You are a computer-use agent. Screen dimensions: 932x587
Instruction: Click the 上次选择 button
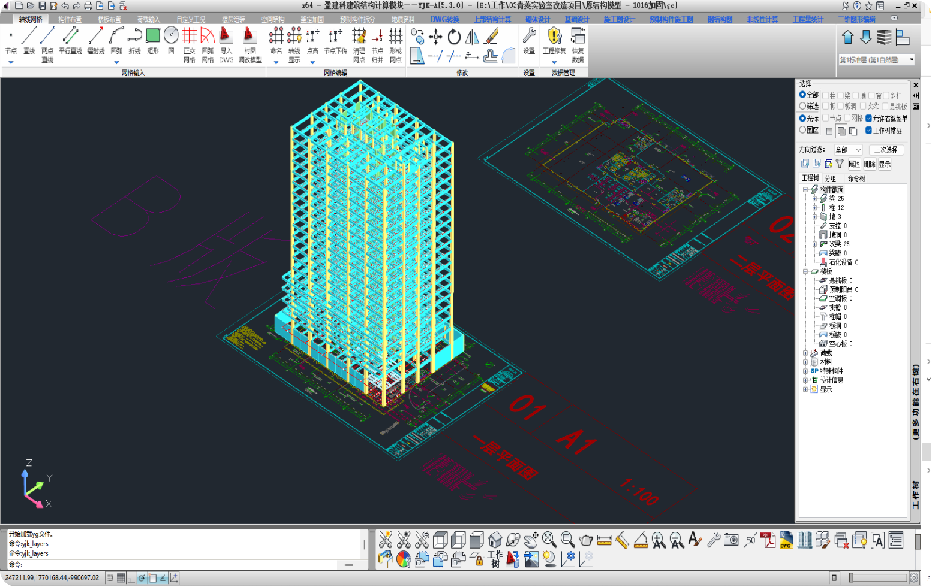click(x=886, y=150)
